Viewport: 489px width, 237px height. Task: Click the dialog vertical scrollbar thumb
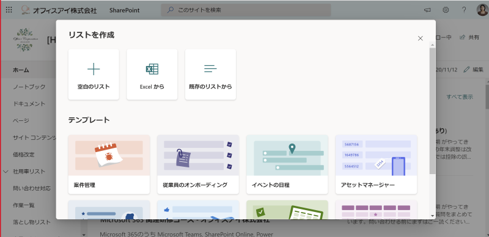coord(432,111)
